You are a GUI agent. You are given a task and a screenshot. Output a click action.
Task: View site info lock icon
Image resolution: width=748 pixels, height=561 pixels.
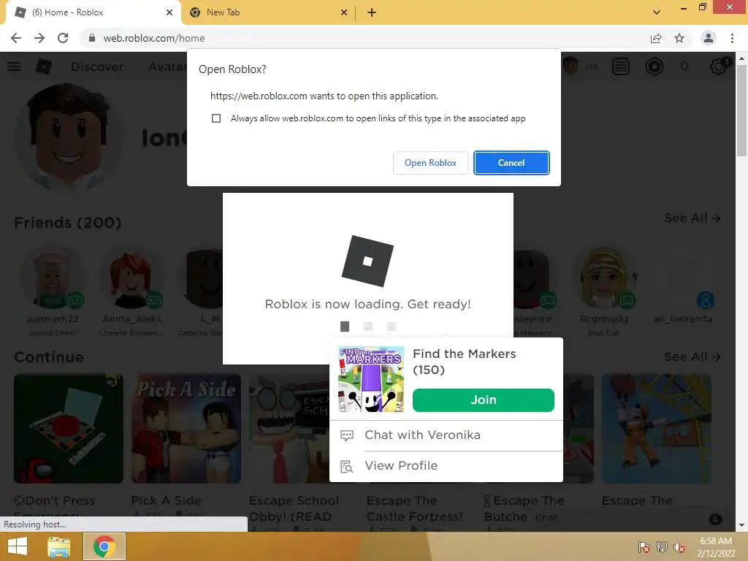point(92,38)
